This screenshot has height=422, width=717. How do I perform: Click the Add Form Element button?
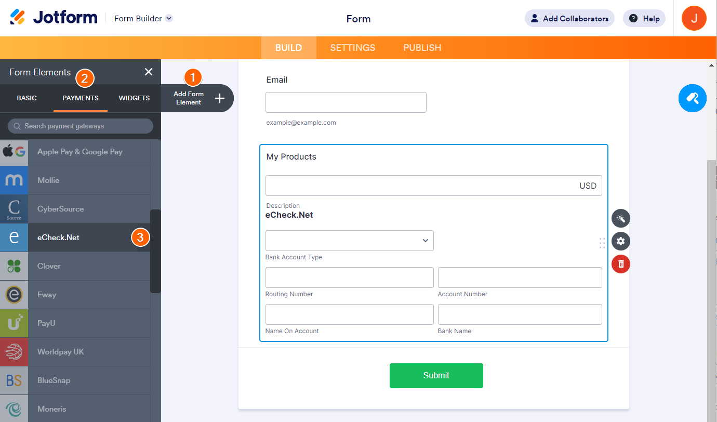tap(197, 98)
